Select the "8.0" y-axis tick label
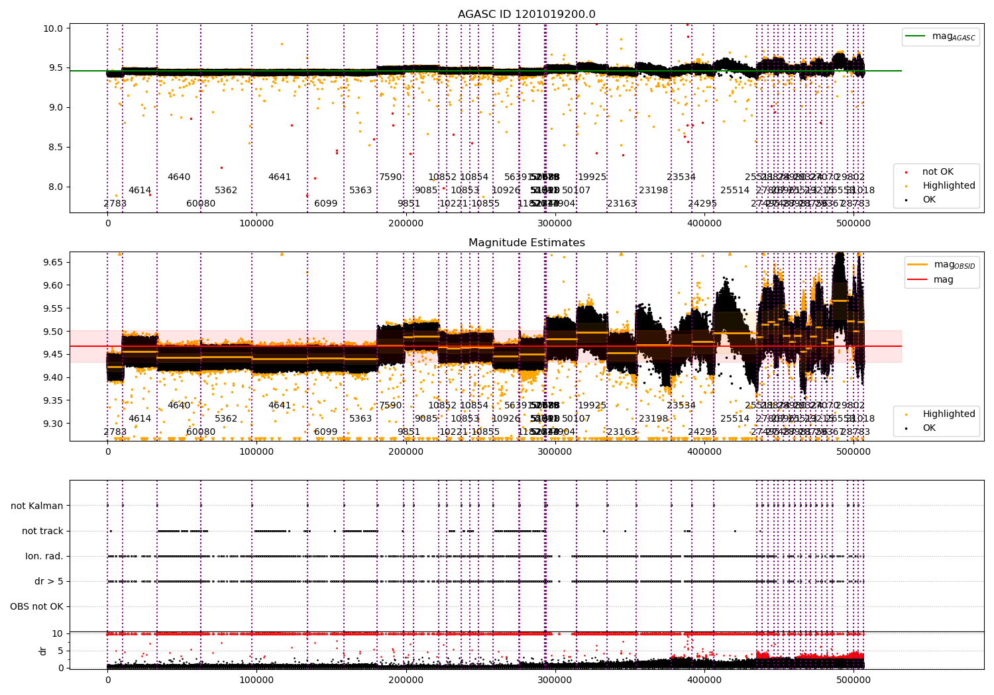The image size is (994, 695). click(x=57, y=187)
